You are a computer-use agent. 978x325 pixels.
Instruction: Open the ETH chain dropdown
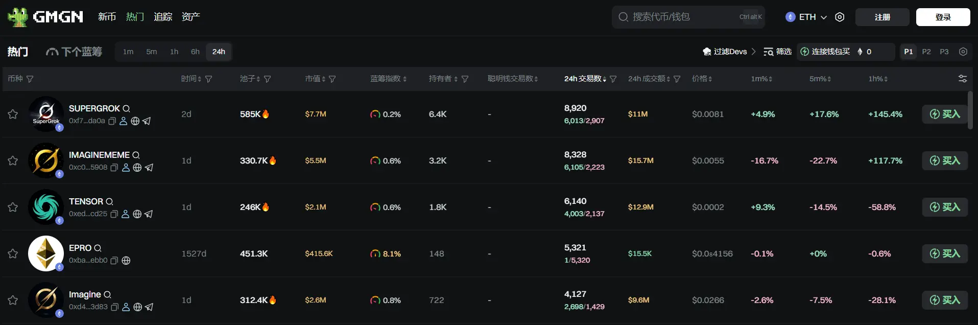tap(806, 17)
